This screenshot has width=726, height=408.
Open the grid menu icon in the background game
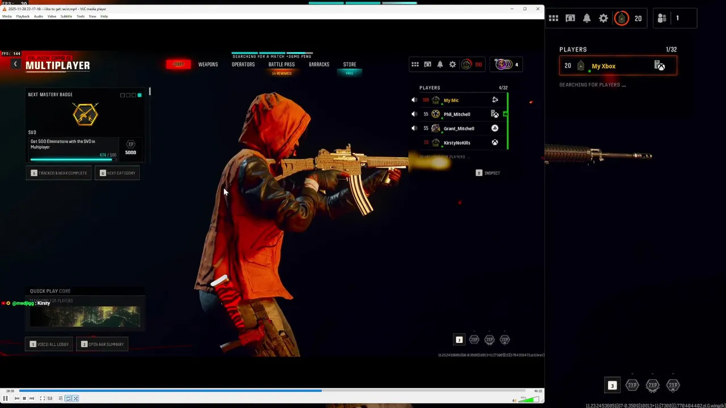[x=554, y=19]
